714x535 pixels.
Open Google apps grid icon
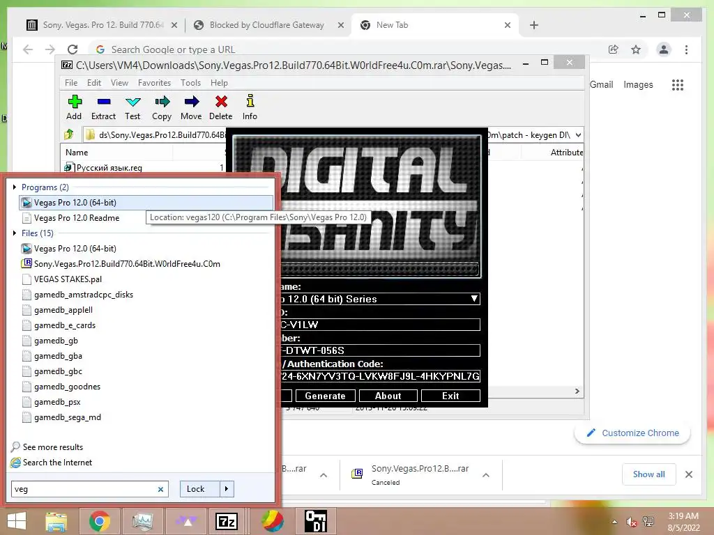678,84
